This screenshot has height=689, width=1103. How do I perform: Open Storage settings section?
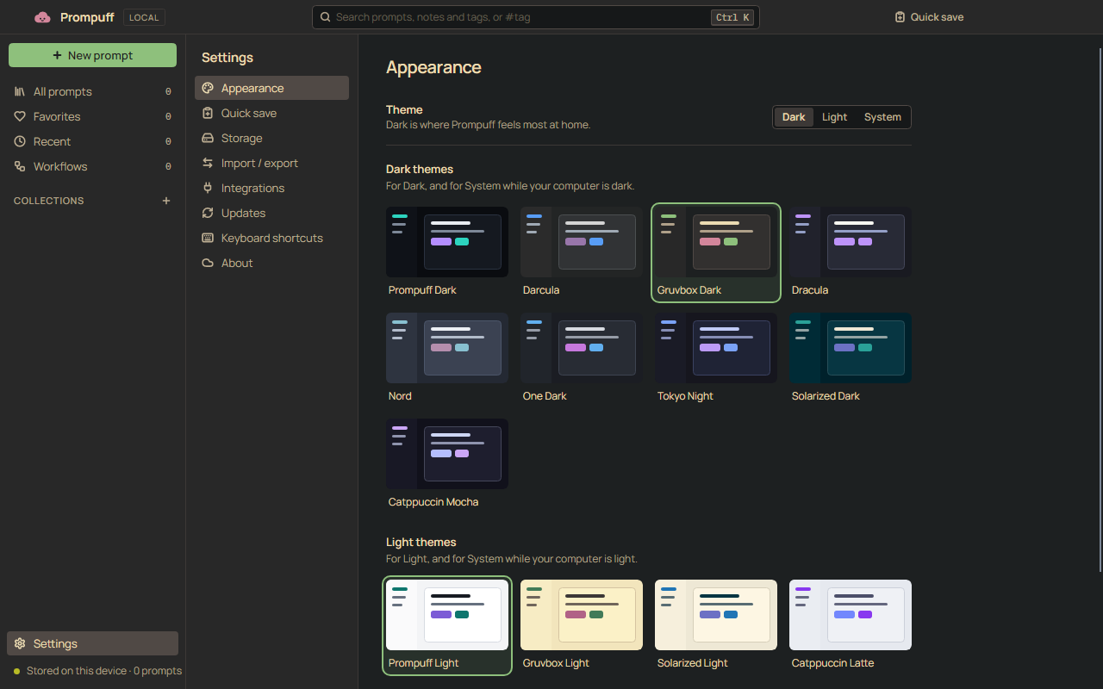tap(271, 138)
